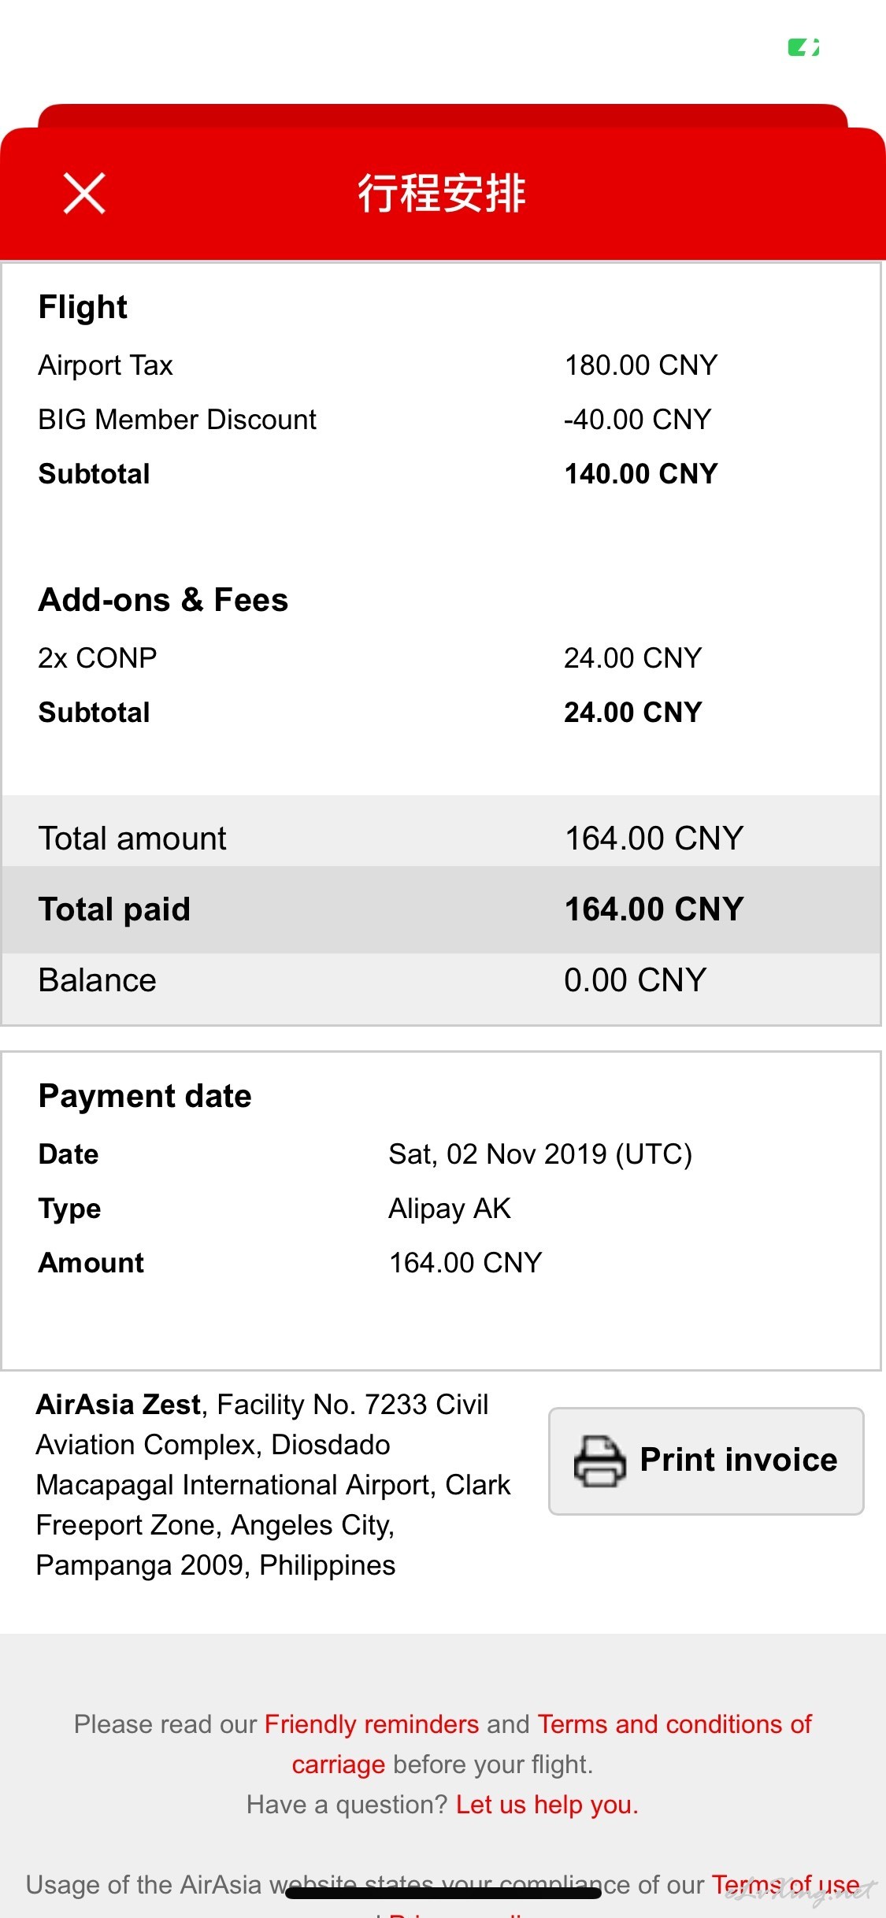Tap the Total paid row
Screen dimensions: 886x1918
click(x=441, y=909)
